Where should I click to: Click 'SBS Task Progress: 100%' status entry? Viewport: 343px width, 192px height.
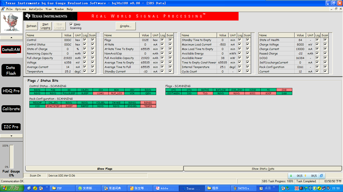pos(278,181)
